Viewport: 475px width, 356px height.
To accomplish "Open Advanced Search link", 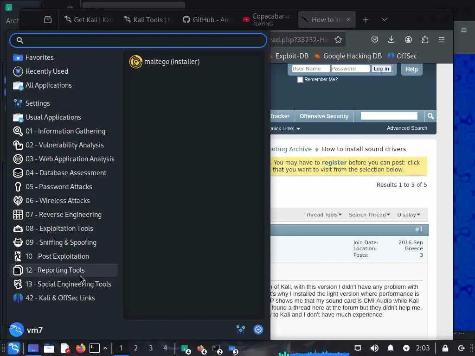I will (x=407, y=128).
